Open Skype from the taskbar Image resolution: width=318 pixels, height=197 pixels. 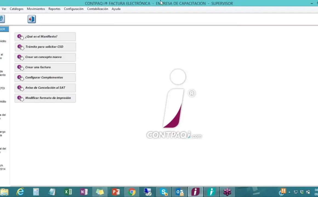[x=164, y=192]
